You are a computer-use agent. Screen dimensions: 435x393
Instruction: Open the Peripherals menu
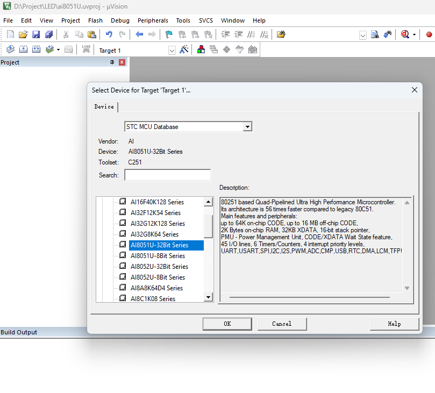[x=153, y=20]
